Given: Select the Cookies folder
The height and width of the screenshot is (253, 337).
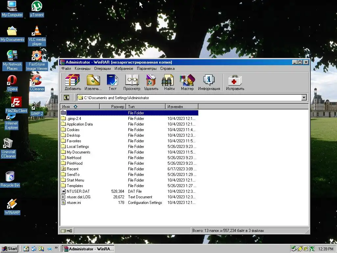Looking at the screenshot, I should pos(129,130).
